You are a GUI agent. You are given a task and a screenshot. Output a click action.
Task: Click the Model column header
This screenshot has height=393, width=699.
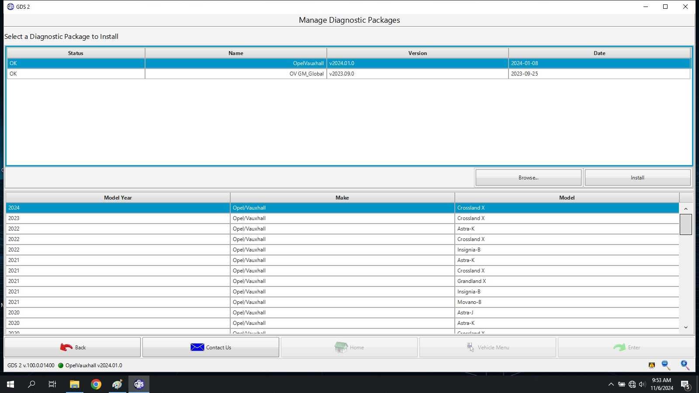(567, 198)
